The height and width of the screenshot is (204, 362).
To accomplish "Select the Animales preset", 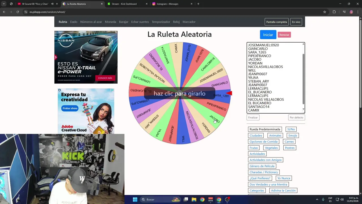I will coord(275,135).
